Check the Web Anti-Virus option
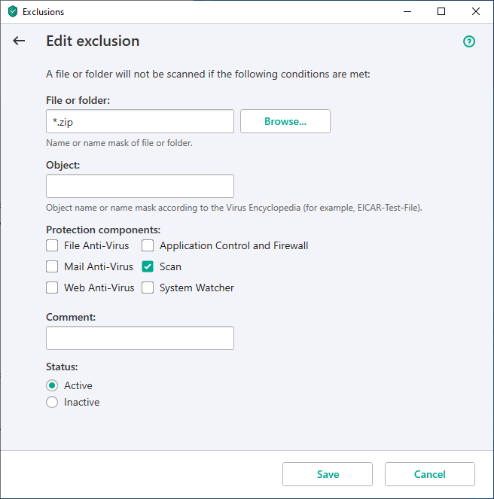This screenshot has width=494, height=499. [52, 288]
